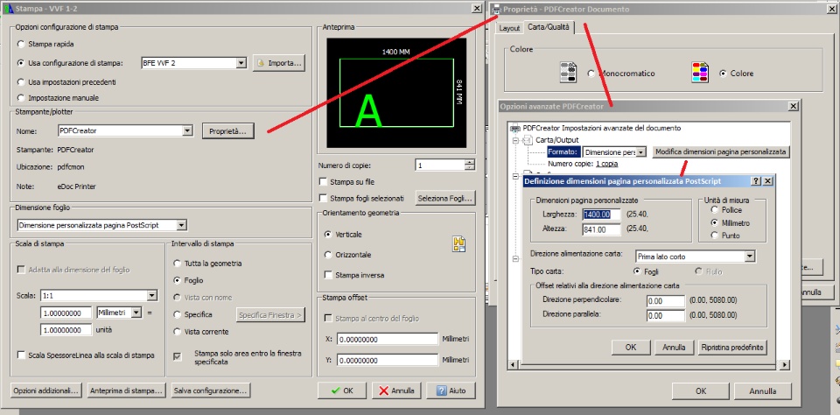Click Annulla in Opzioni avanzate PDFCreator dialog
Image resolution: width=840 pixels, height=415 pixels.
tap(763, 390)
